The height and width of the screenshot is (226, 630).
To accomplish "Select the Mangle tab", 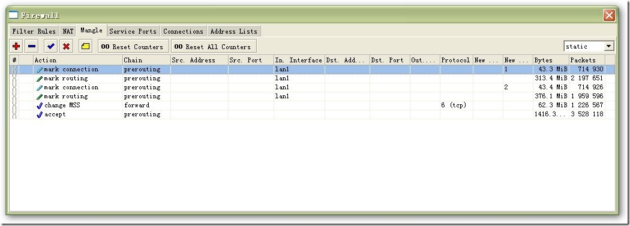I will pos(92,30).
